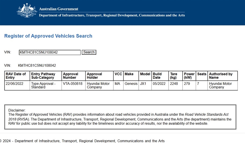Click the 2024 copyright footer text
Viewport: 245px width, 143px height.
[83, 141]
